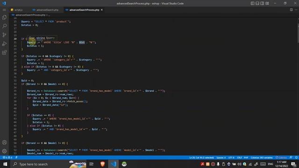This screenshot has height=168, width=299.
Task: Toggle panel layout icon in title bar
Action: 257,3
